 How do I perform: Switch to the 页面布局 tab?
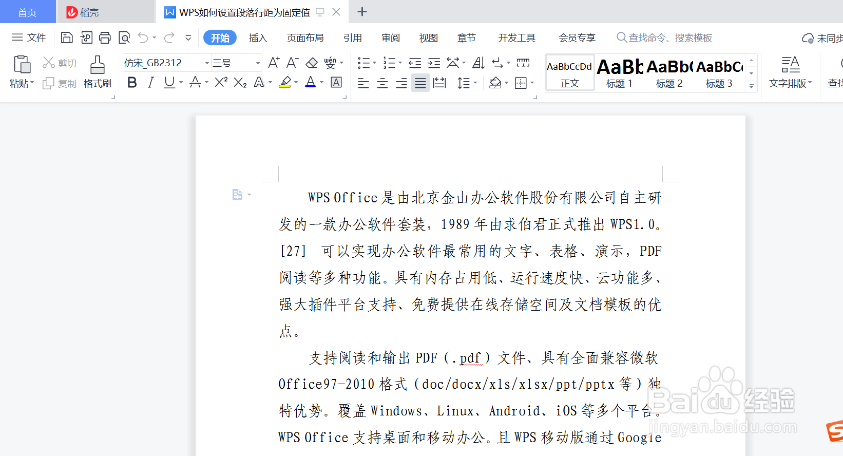(305, 38)
